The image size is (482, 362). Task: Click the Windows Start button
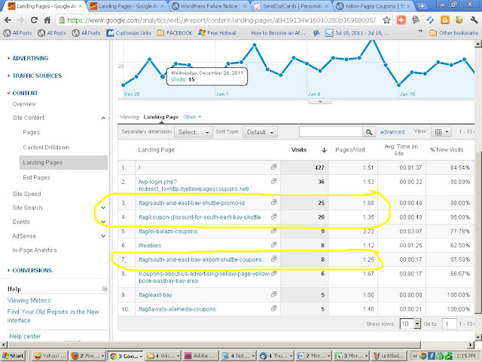click(13, 356)
